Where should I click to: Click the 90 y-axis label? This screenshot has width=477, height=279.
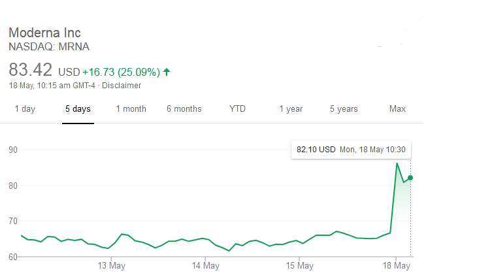tap(13, 150)
